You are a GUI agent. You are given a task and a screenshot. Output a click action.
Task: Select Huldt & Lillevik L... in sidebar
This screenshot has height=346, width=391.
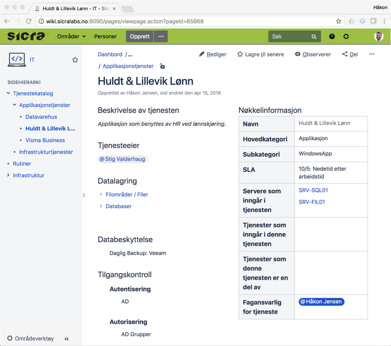50,129
